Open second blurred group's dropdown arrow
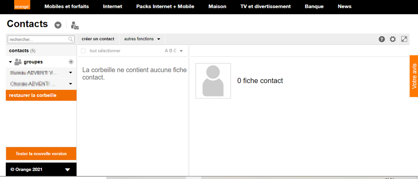418x179 pixels. (x=71, y=84)
